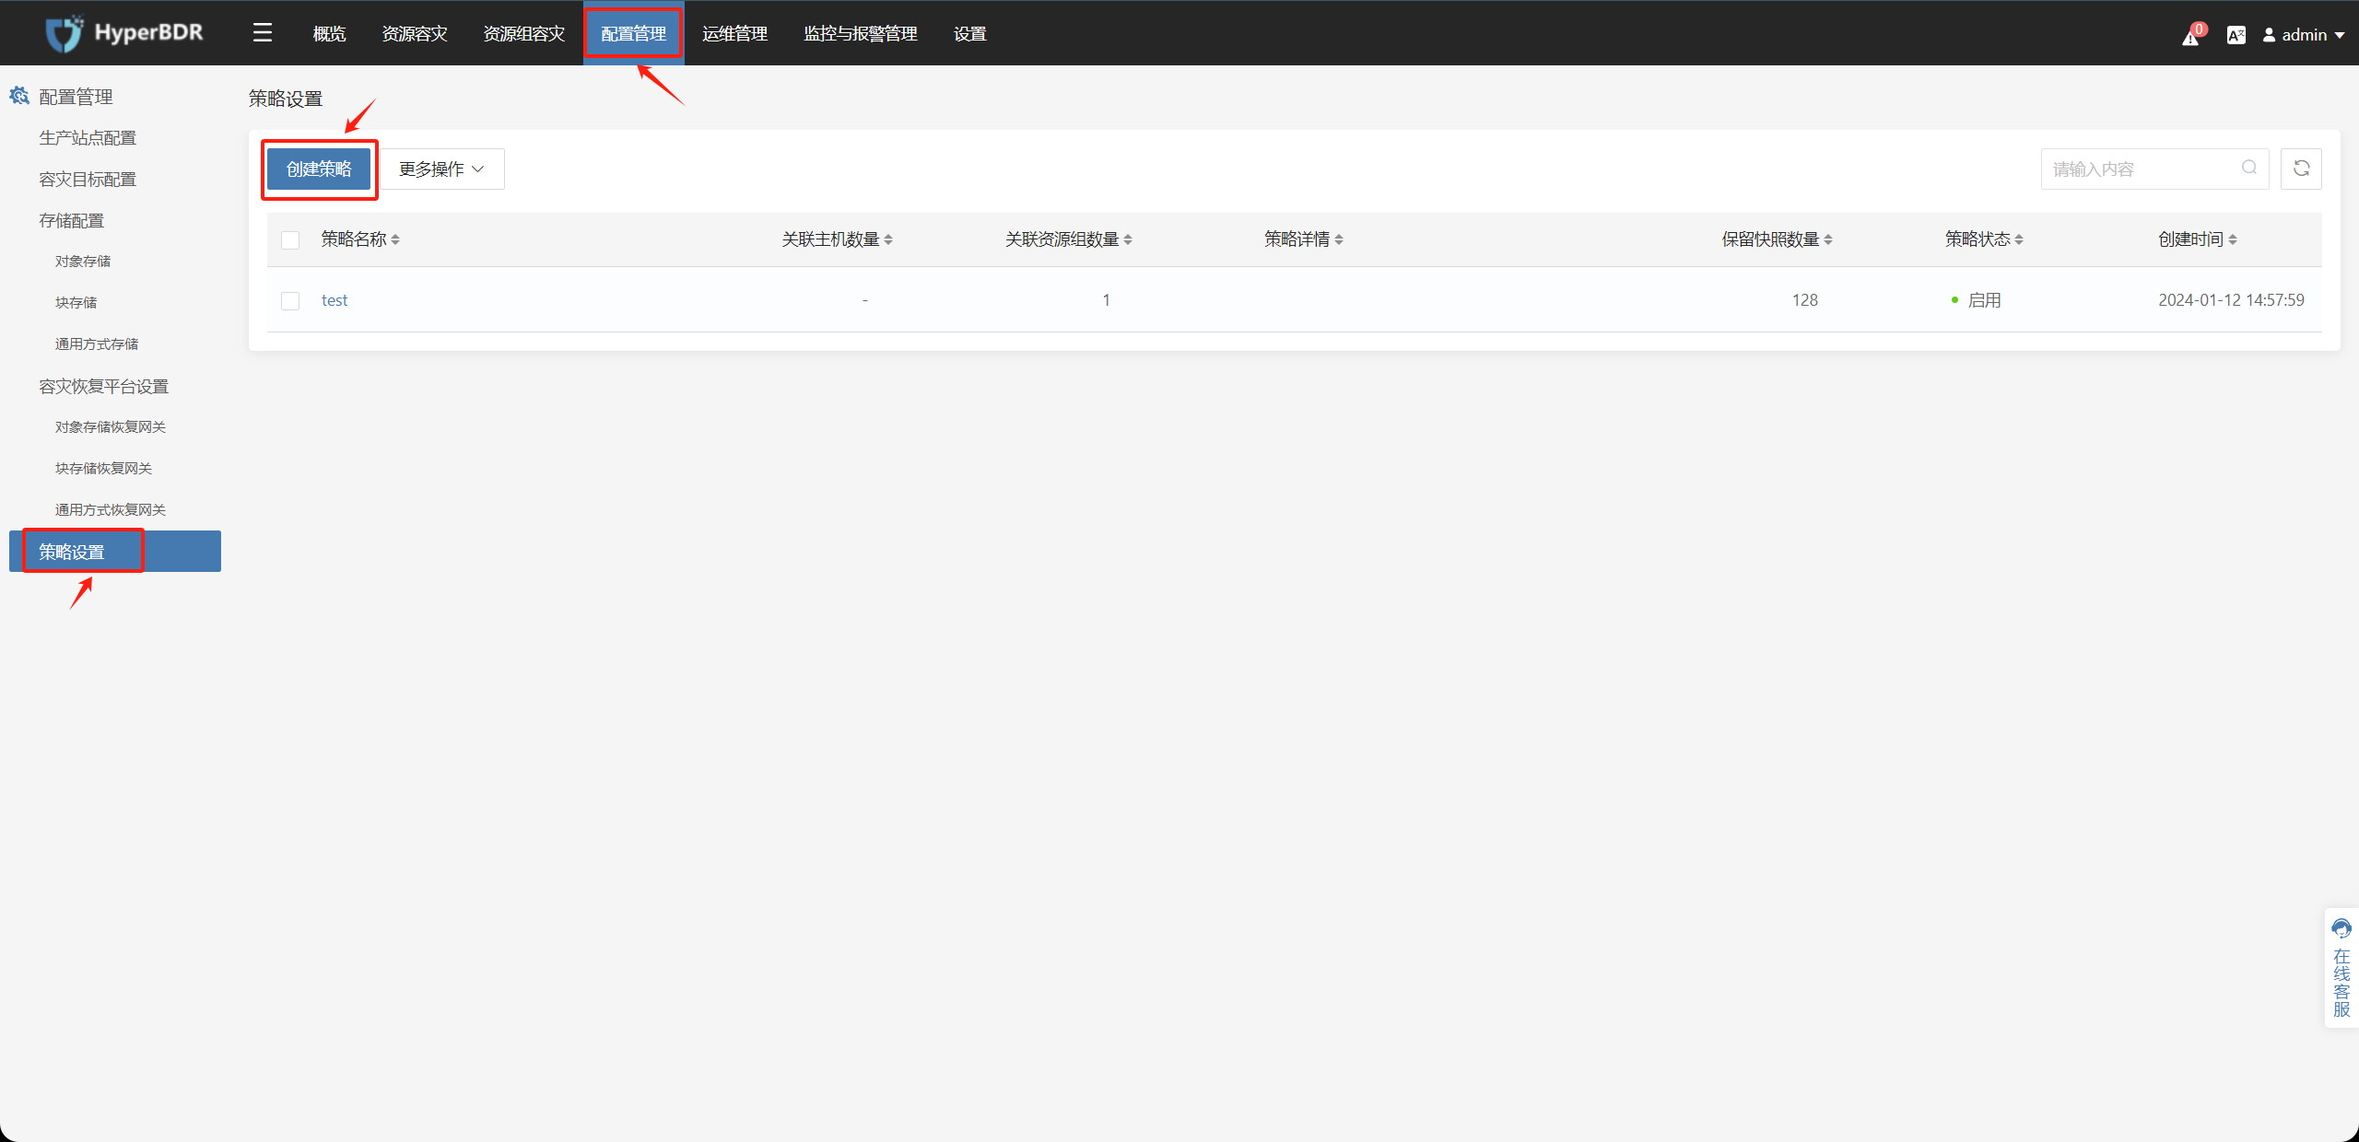2359x1142 pixels.
Task: Click the 关联资源组数量 value 1 cell
Action: 1107,300
